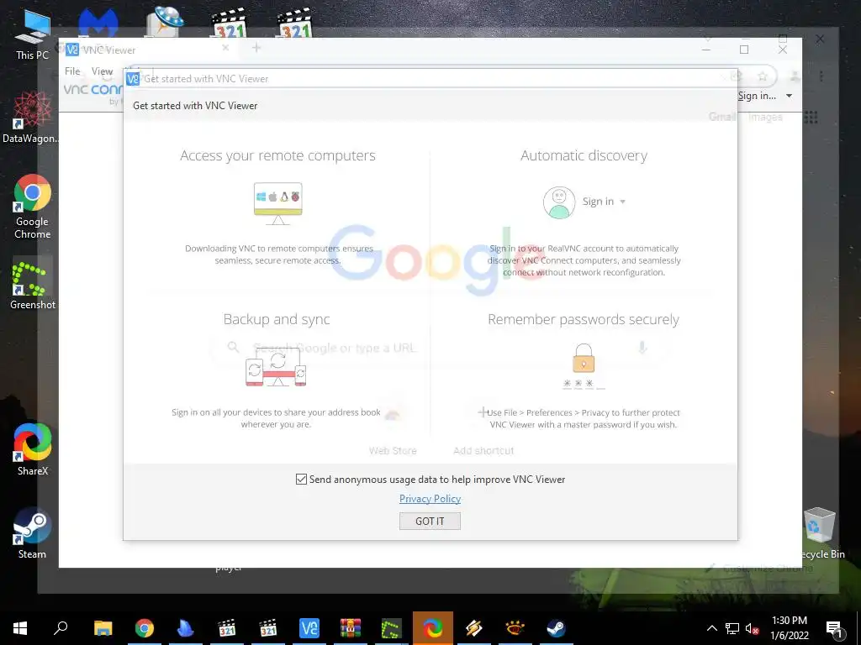Open the Privacy Policy link
The width and height of the screenshot is (861, 645).
click(430, 499)
